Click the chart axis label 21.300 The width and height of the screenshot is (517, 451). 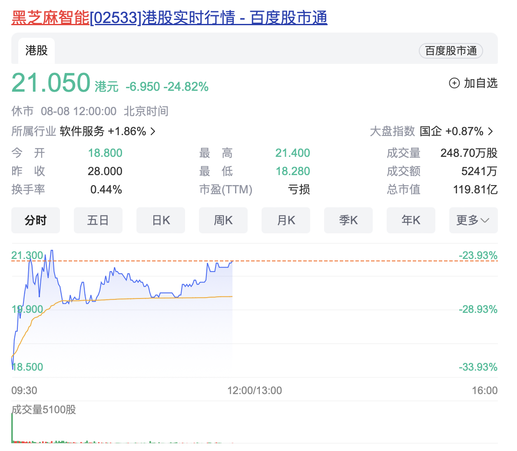(x=27, y=255)
